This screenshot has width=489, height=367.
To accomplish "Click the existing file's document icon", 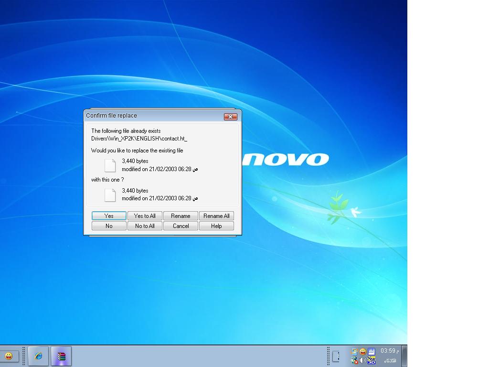I will point(110,165).
